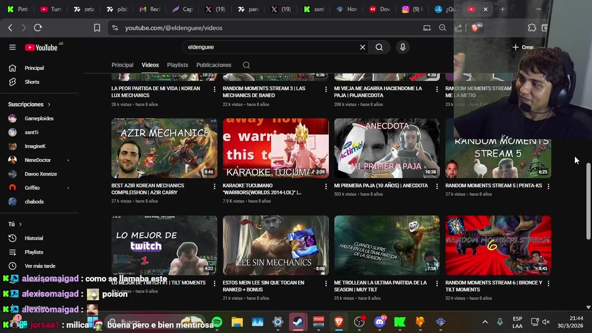Open MI PRIMERA PAJA (10 AÑOS) title link
Screen dimensions: 592x333
point(381,185)
